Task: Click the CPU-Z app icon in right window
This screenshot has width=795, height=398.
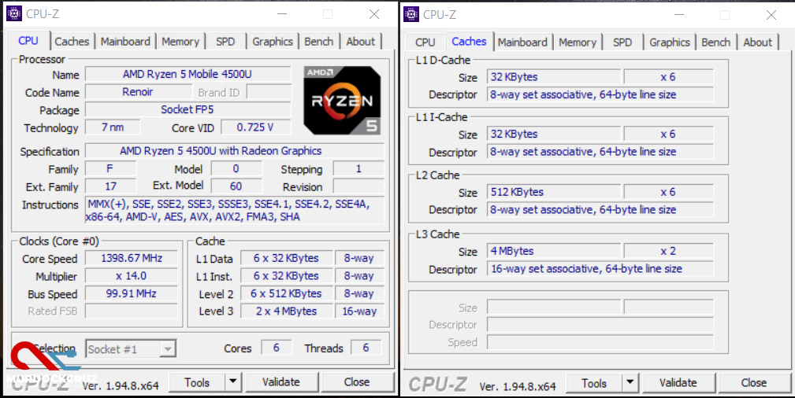Action: coord(411,14)
